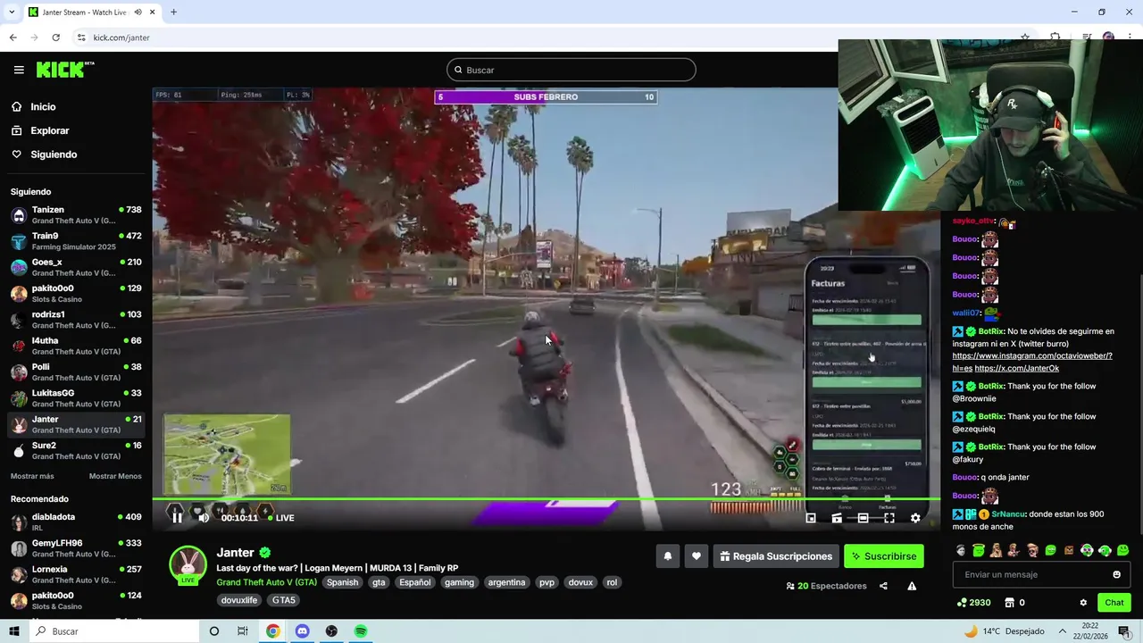The image size is (1143, 643).
Task: Open x.com/JanterOk link in chat
Action: [x=1017, y=368]
